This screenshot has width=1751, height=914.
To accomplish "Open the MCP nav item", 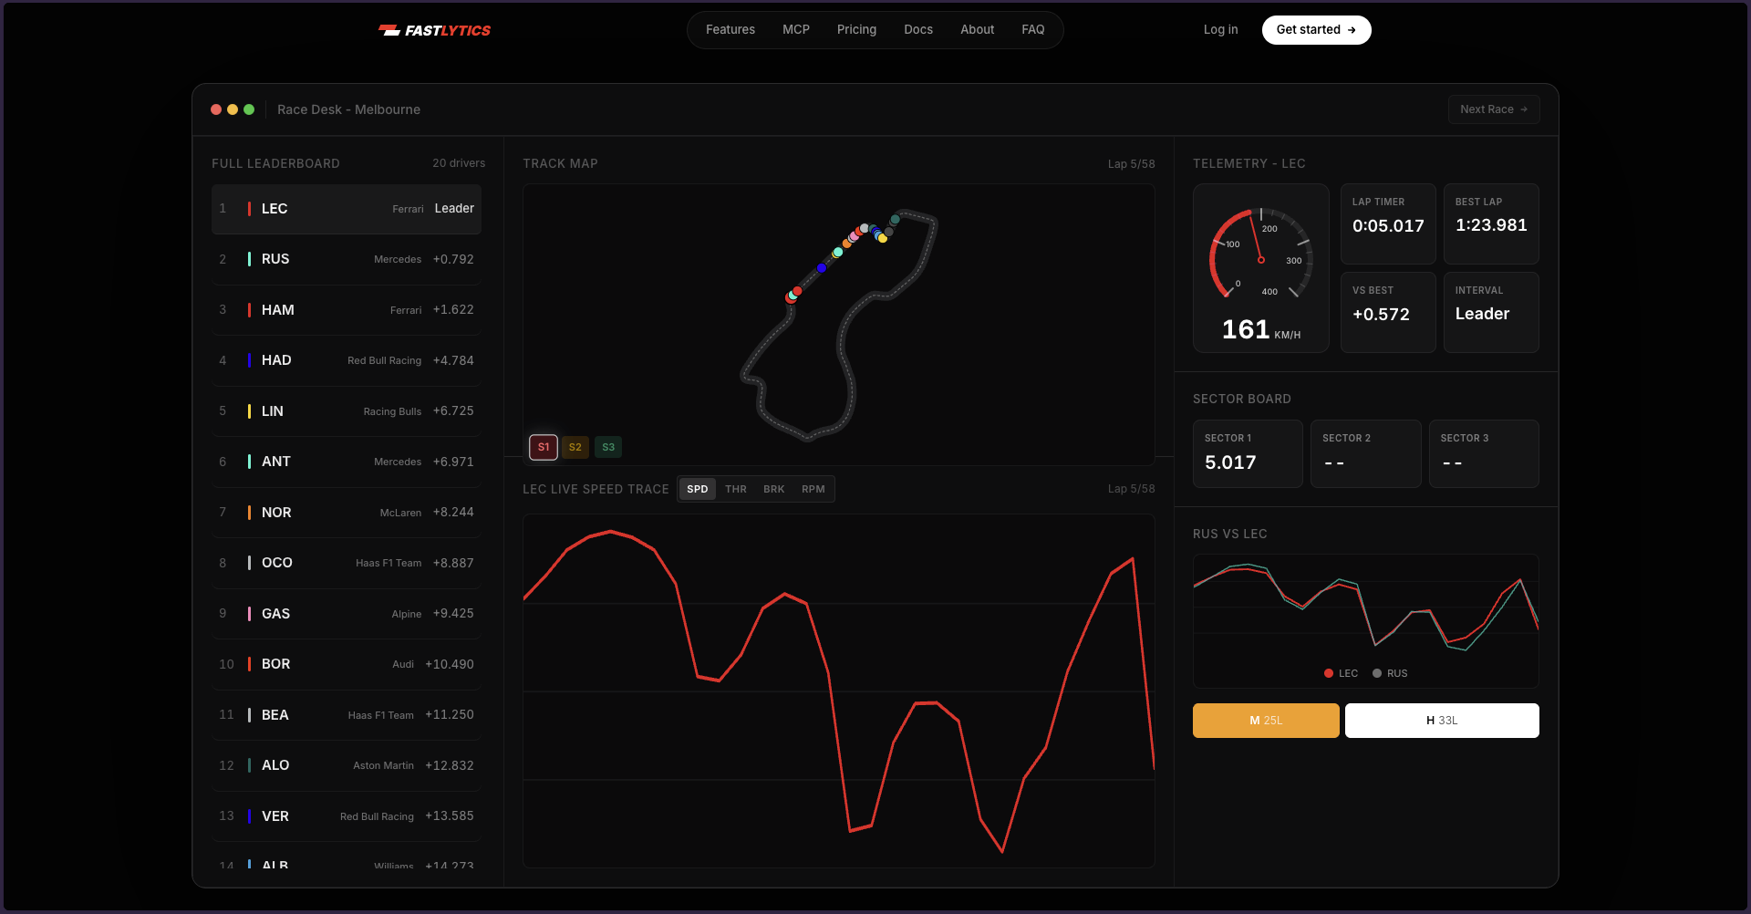I will coord(796,29).
